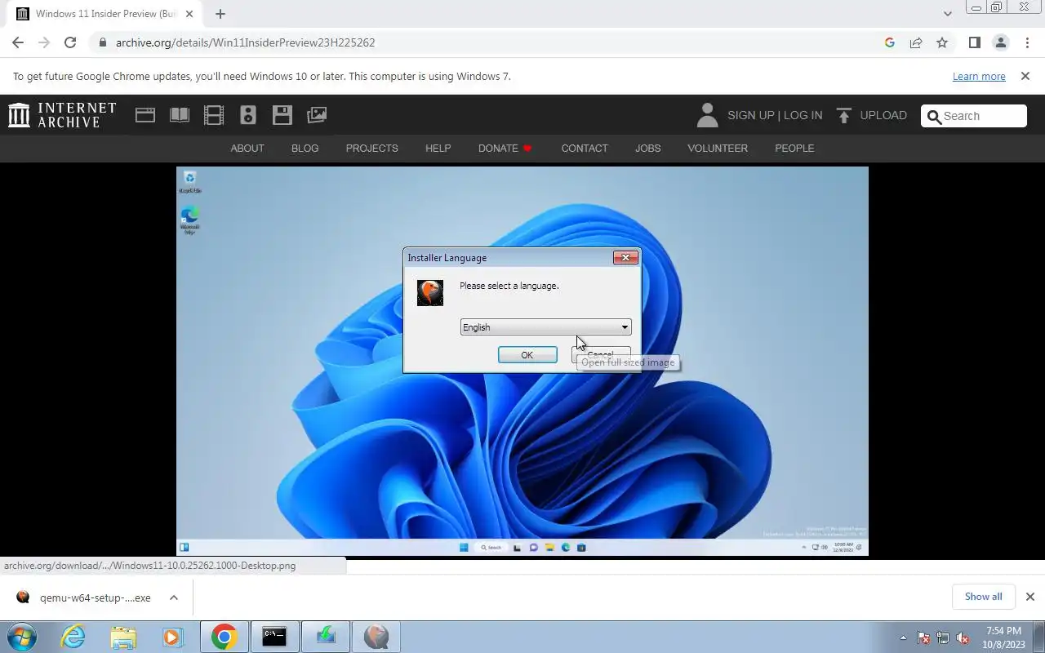Go to Internet Archive home logo
Image resolution: width=1045 pixels, height=653 pixels.
62,115
